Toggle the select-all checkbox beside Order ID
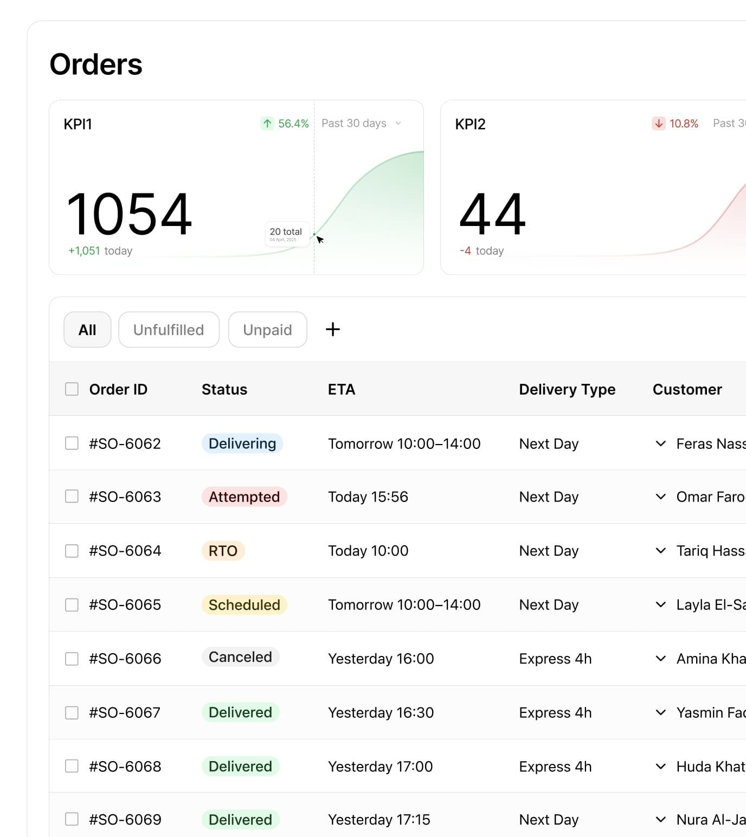Viewport: 746px width, 837px height. click(72, 389)
